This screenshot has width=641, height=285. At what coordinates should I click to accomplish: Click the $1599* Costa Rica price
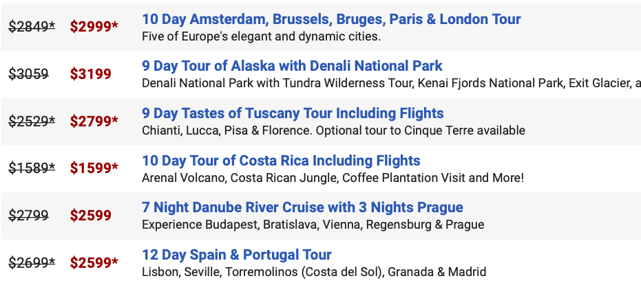pyautogui.click(x=94, y=168)
